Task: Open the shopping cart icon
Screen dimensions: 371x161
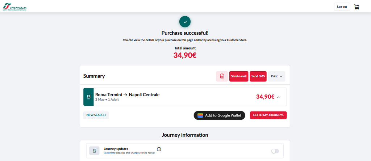Action: [x=357, y=7]
